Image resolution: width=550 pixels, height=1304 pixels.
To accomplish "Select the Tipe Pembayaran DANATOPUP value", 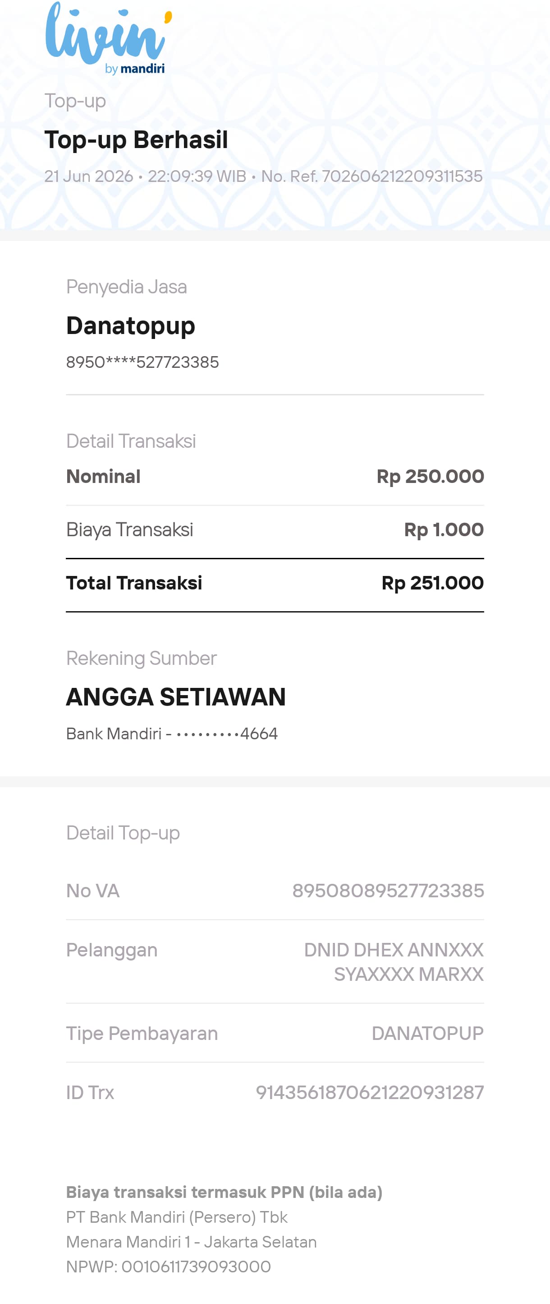I will tap(428, 1034).
